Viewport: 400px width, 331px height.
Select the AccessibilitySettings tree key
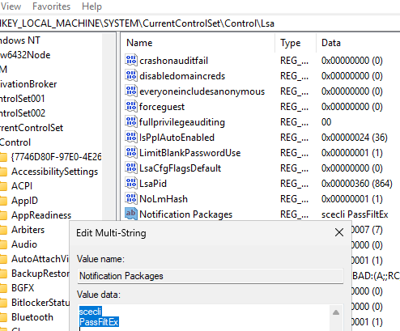(x=54, y=172)
